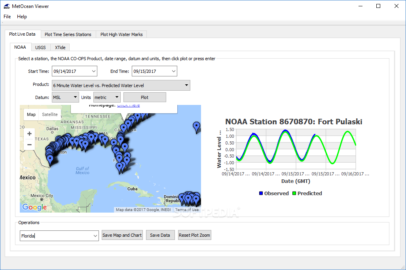Open the Product dropdown list
The image size is (406, 270).
(186, 85)
